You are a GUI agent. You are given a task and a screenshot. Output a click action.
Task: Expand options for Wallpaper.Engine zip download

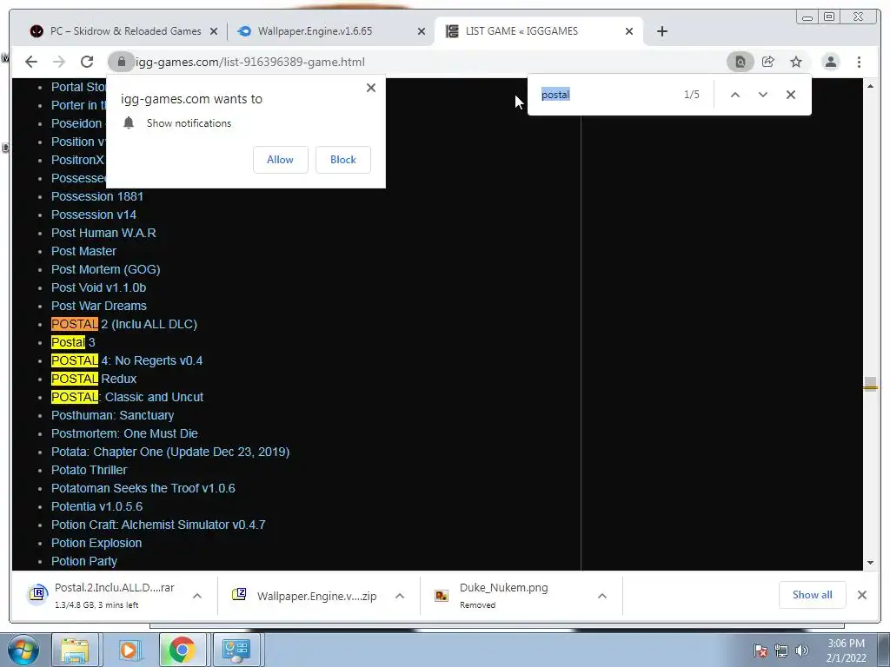point(400,596)
